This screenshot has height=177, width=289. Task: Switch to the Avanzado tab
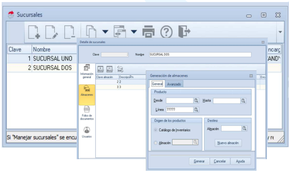click(174, 84)
